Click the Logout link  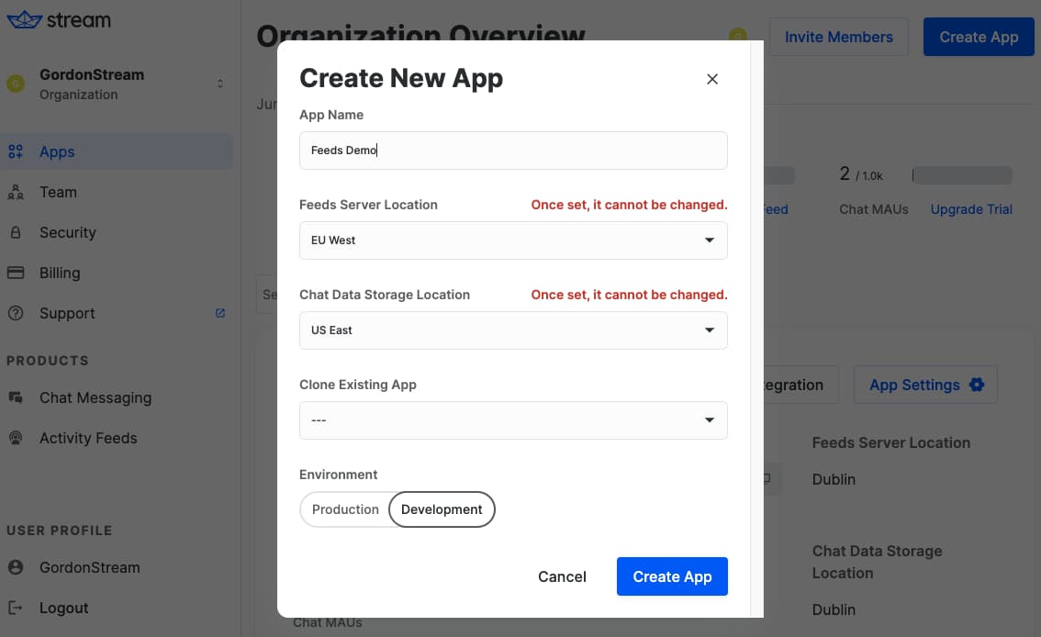(x=63, y=608)
